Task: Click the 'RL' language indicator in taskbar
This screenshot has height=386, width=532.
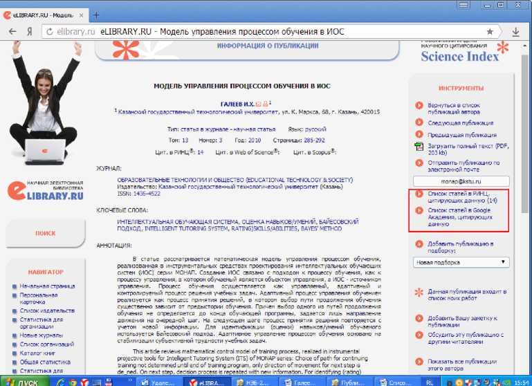Action: pyautogui.click(x=430, y=383)
